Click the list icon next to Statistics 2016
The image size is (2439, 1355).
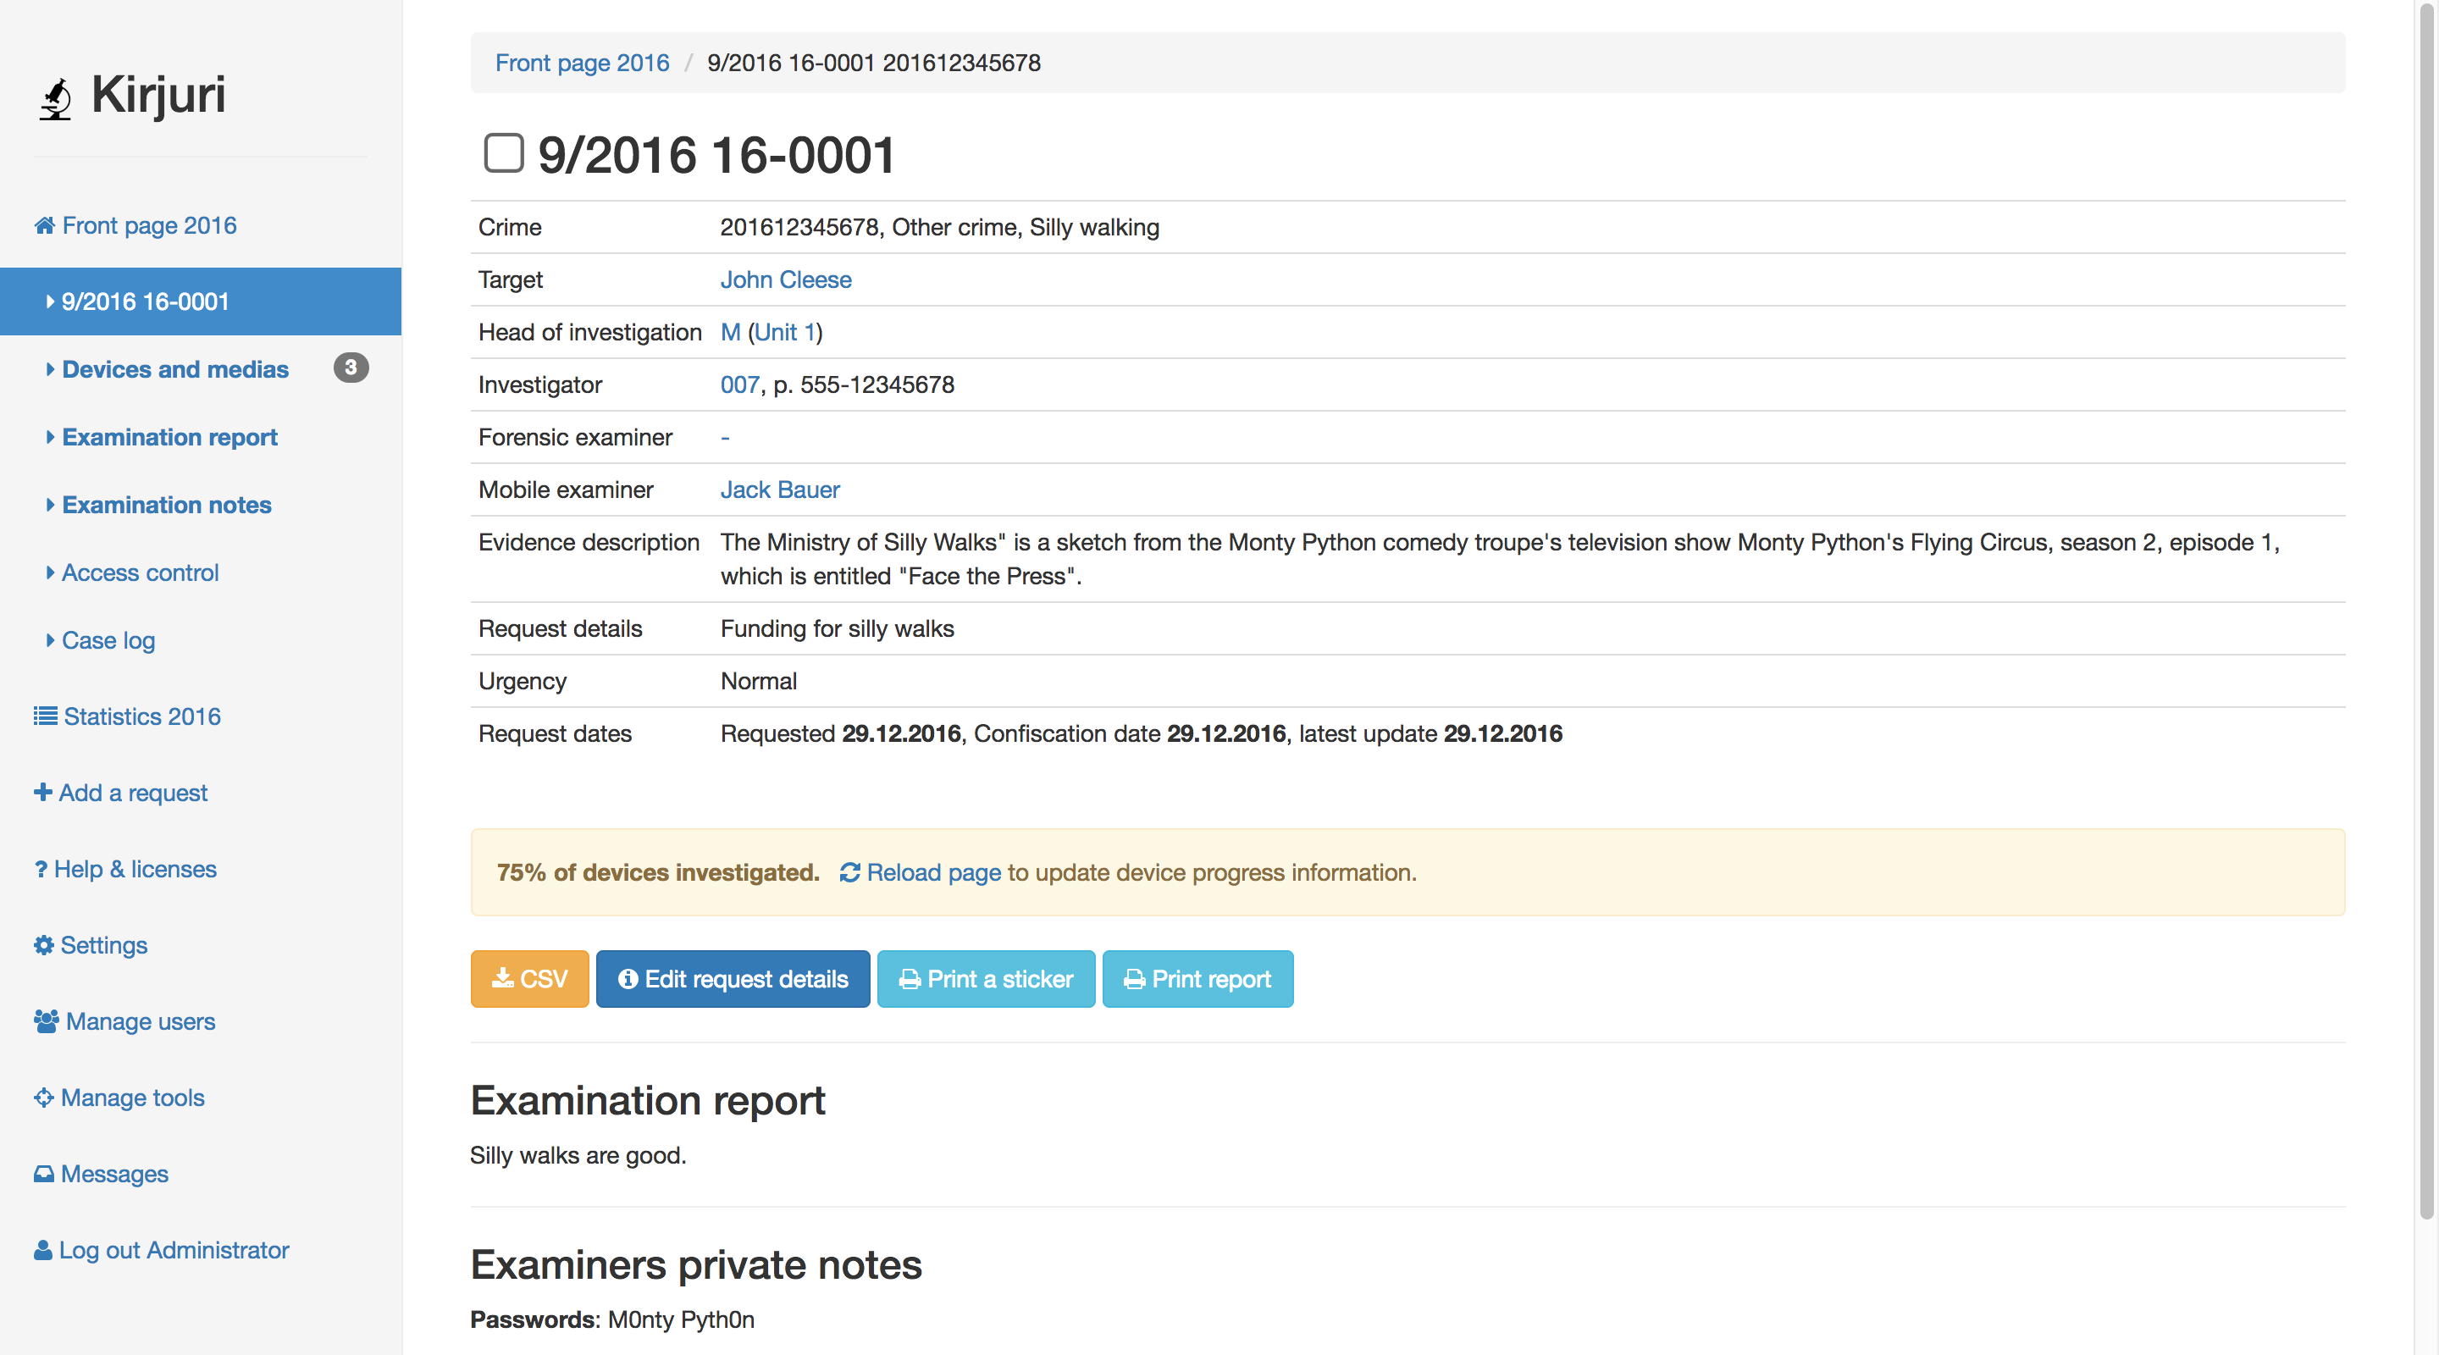[x=45, y=716]
